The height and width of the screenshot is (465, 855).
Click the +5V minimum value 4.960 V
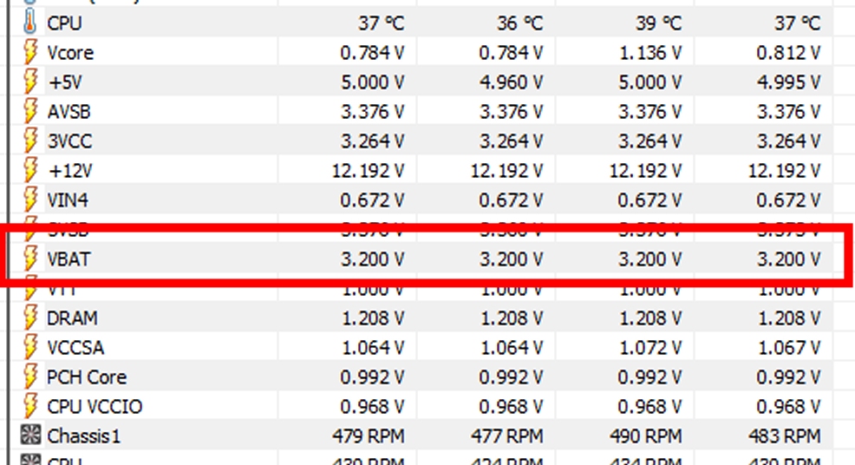point(511,82)
